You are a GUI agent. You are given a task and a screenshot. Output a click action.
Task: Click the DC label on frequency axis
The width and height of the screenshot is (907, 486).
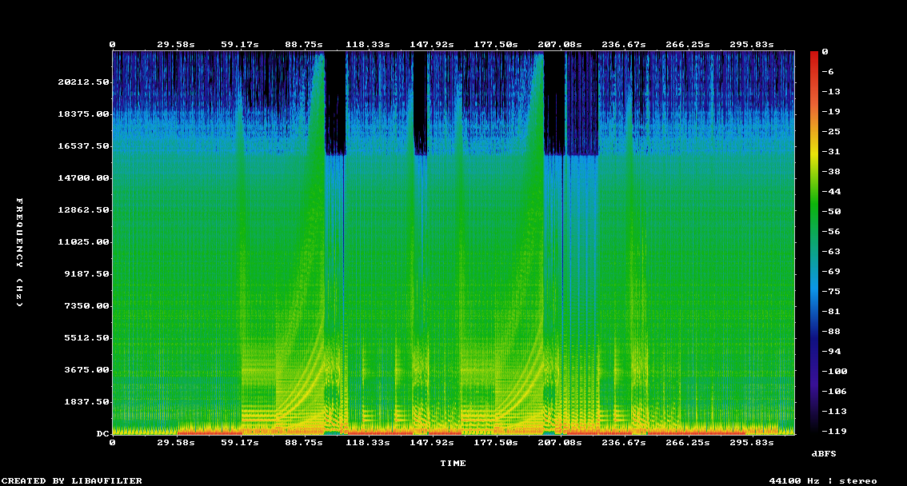point(102,434)
